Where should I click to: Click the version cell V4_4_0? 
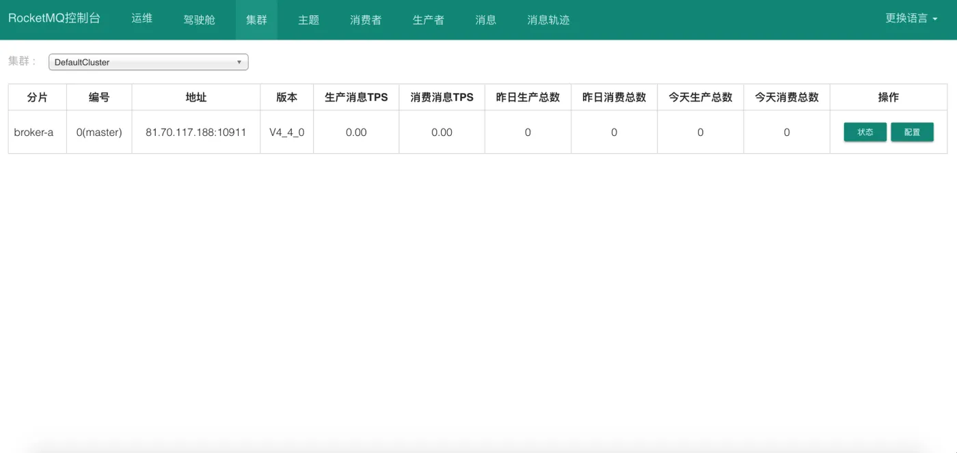[x=286, y=132]
